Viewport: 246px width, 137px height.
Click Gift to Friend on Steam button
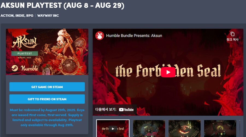(47, 99)
